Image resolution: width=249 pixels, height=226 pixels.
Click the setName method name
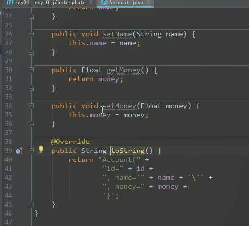pyautogui.click(x=117, y=34)
